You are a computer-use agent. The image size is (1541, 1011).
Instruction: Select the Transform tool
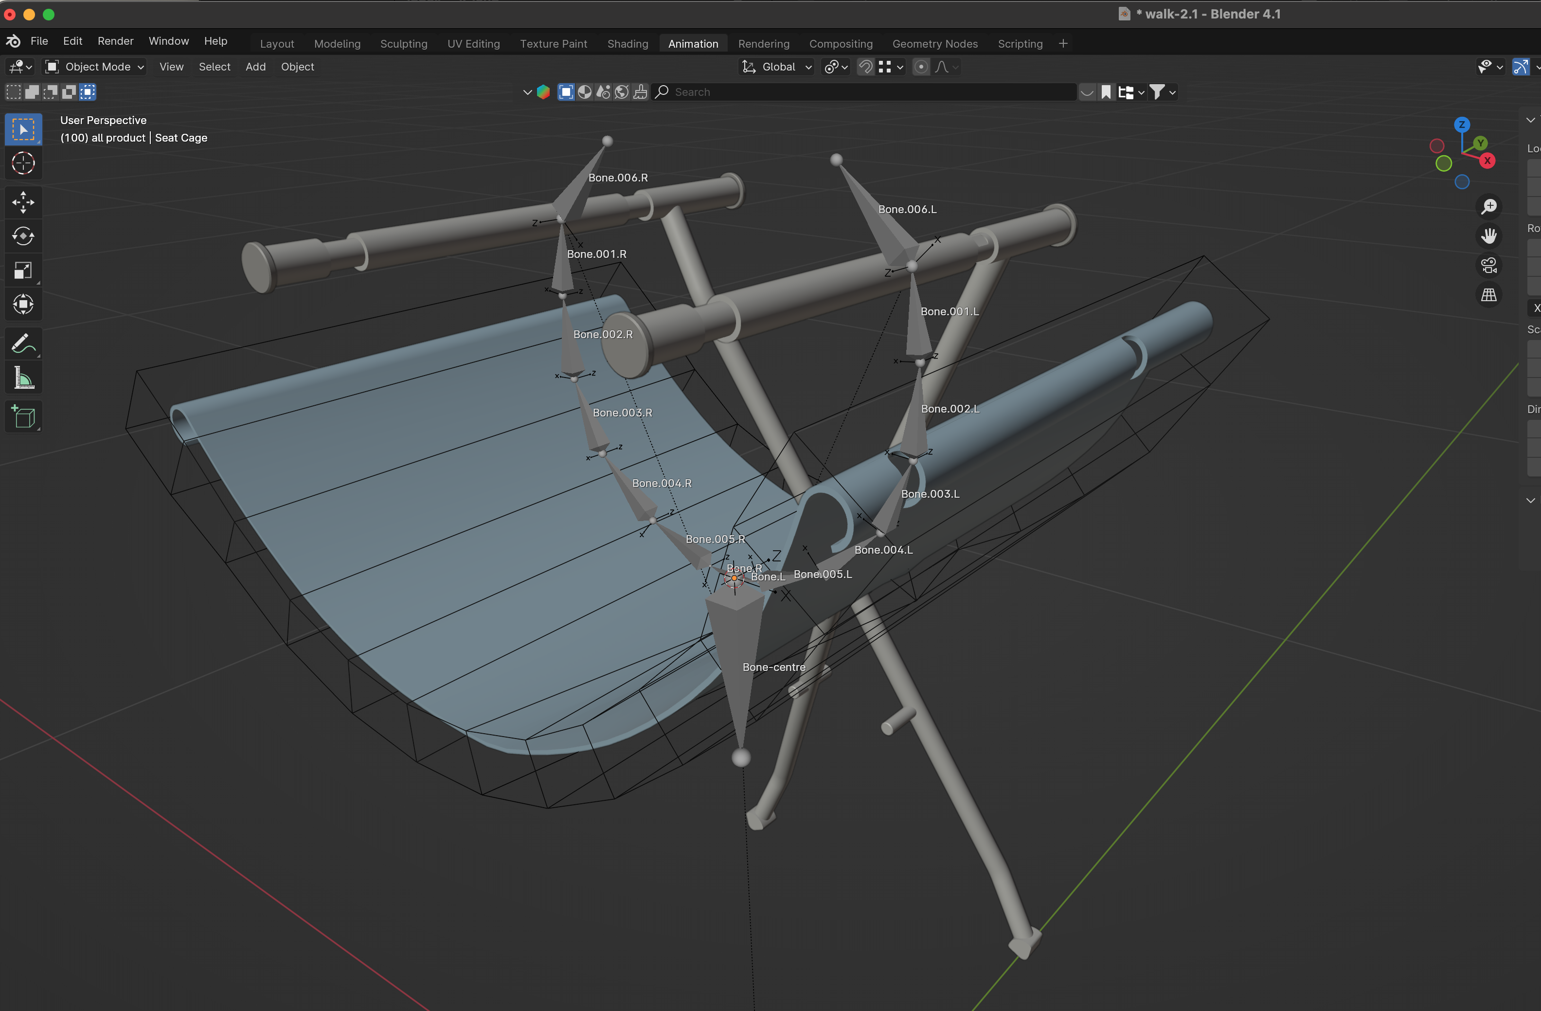[x=23, y=304]
